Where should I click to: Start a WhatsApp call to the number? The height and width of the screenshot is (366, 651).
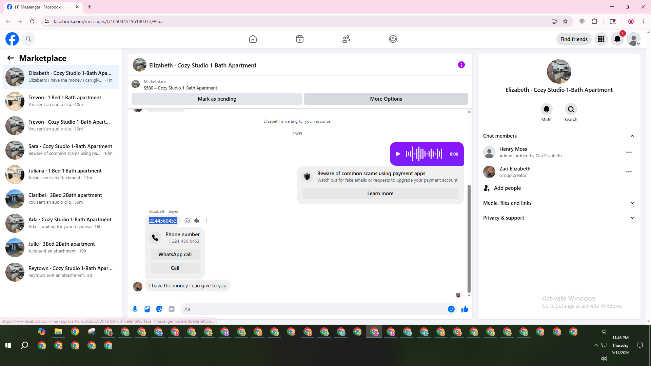(x=175, y=255)
